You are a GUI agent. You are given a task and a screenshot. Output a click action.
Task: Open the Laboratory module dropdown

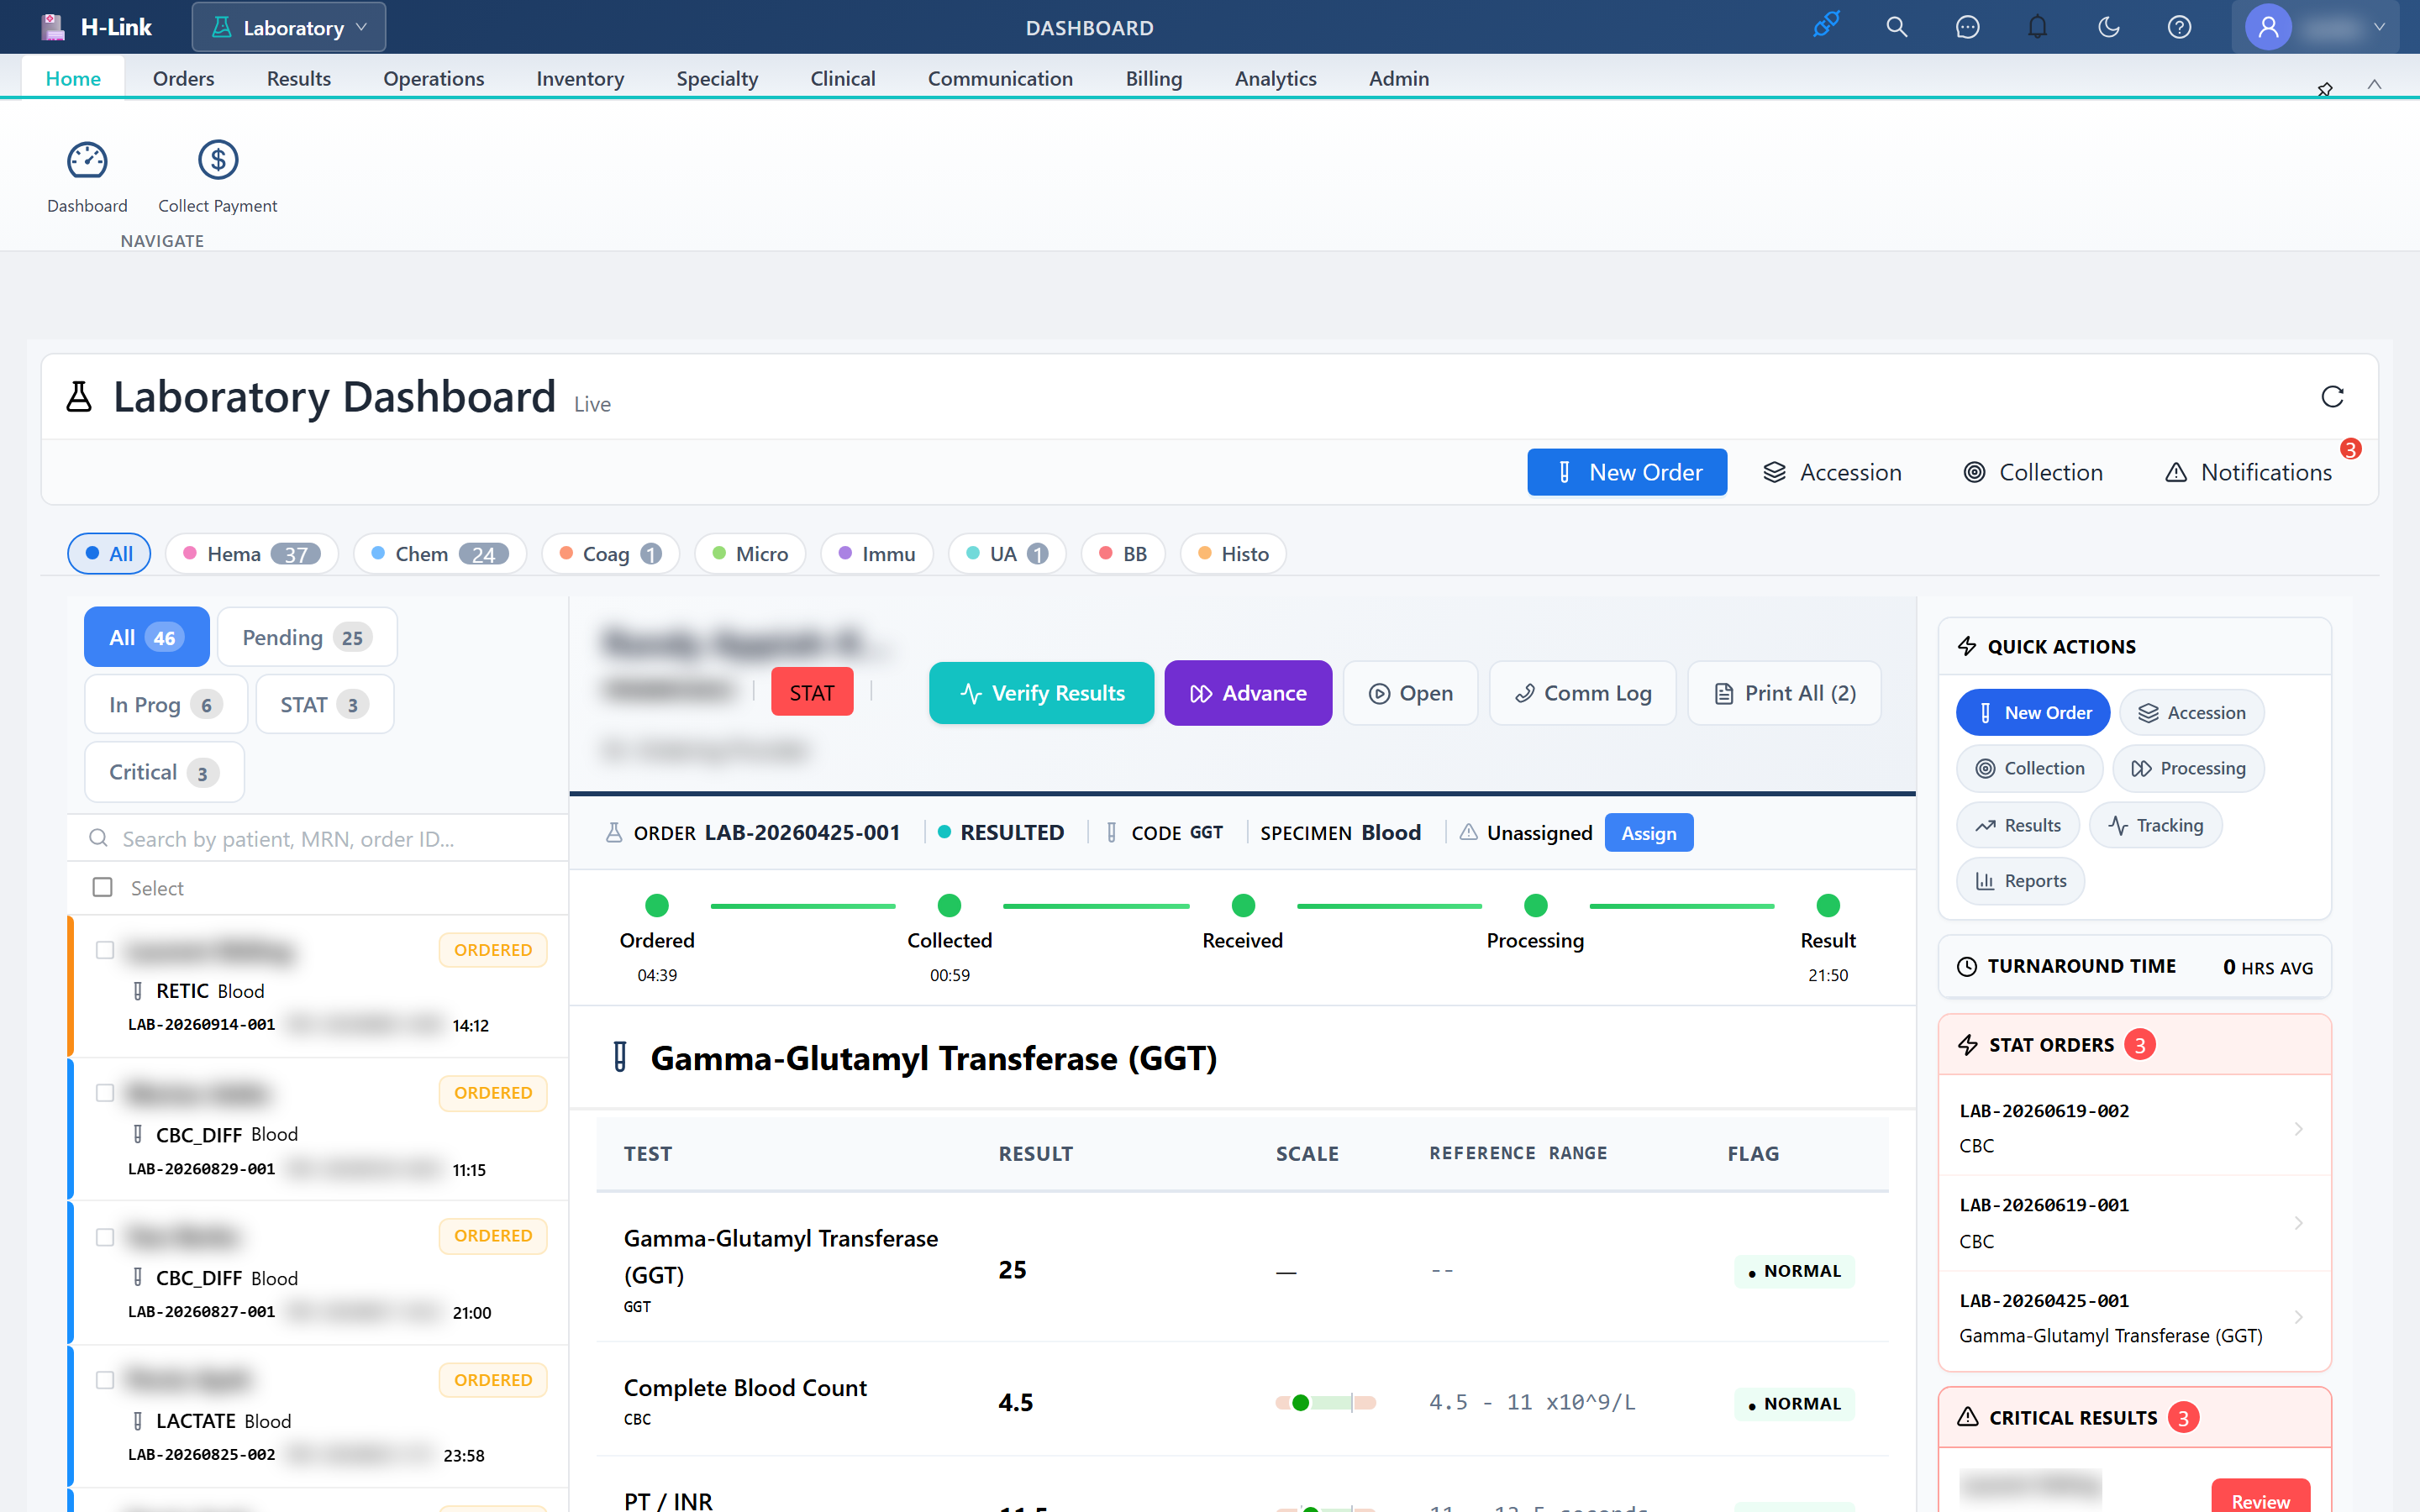click(289, 27)
